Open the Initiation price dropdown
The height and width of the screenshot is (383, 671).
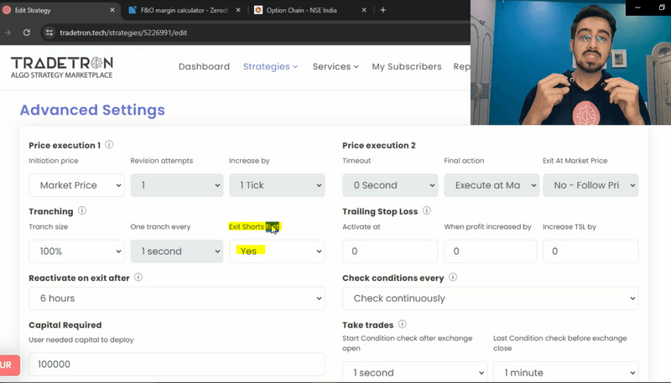click(76, 185)
